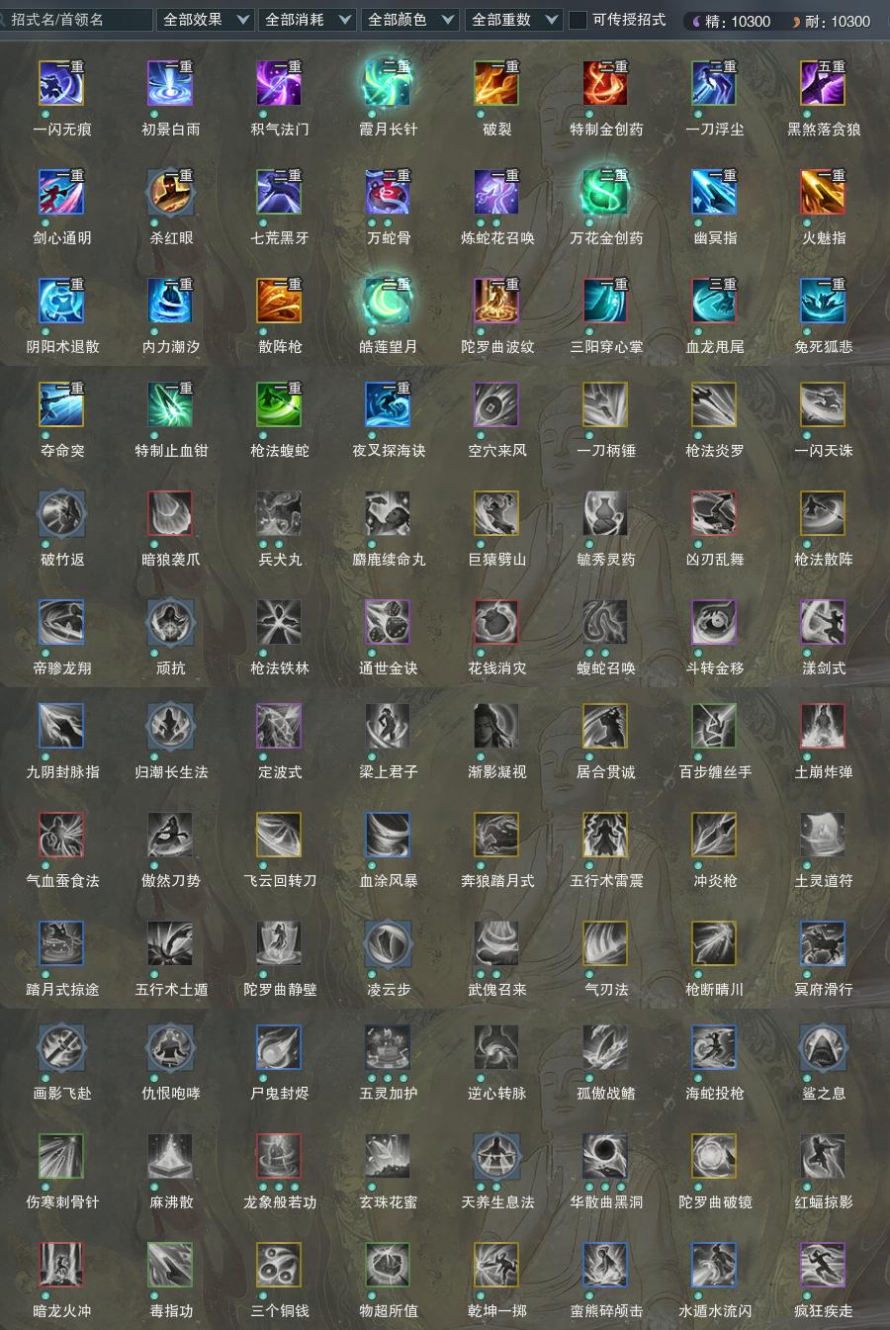Screen dimensions: 890x1330
Task: Select the 天养生息法 skill icon
Action: click(x=497, y=1156)
